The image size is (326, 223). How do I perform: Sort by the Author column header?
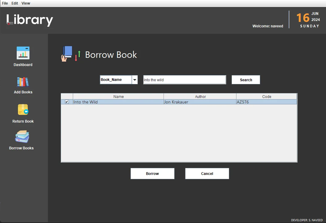(200, 96)
